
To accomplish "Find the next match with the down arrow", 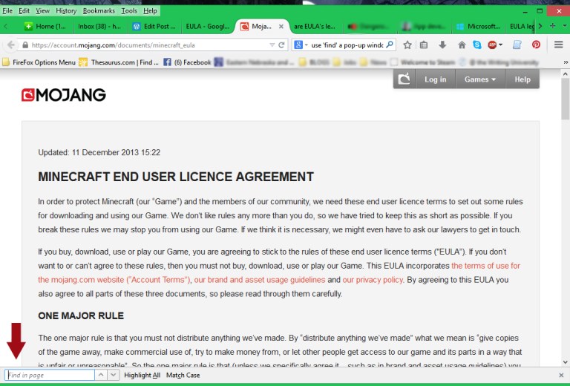I will pos(113,375).
